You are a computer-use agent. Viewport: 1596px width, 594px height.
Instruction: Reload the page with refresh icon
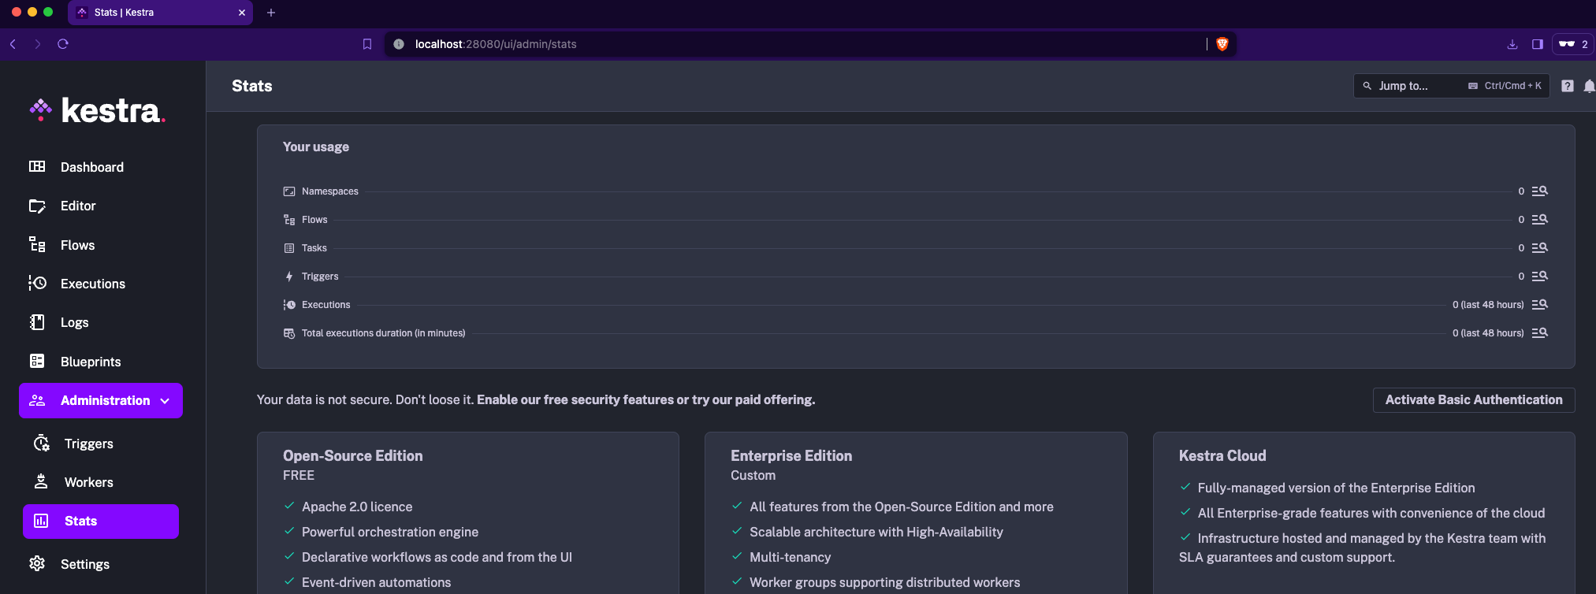coord(63,44)
